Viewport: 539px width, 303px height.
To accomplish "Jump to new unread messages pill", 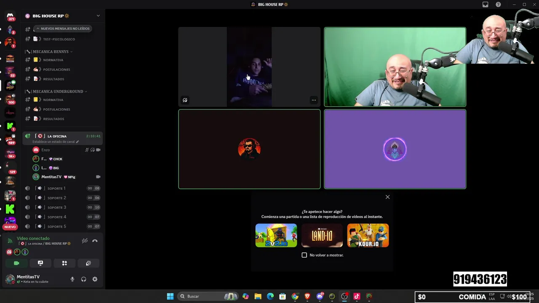I will click(x=63, y=29).
